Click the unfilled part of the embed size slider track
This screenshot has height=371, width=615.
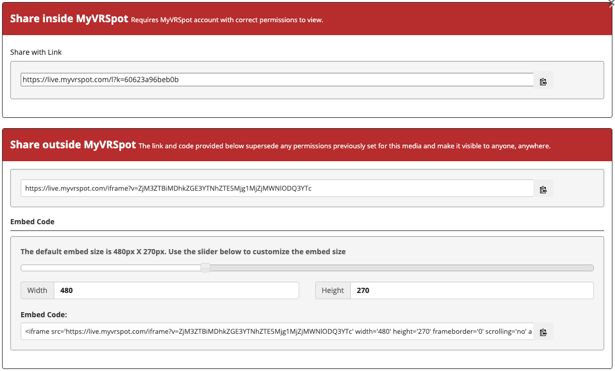click(x=402, y=268)
